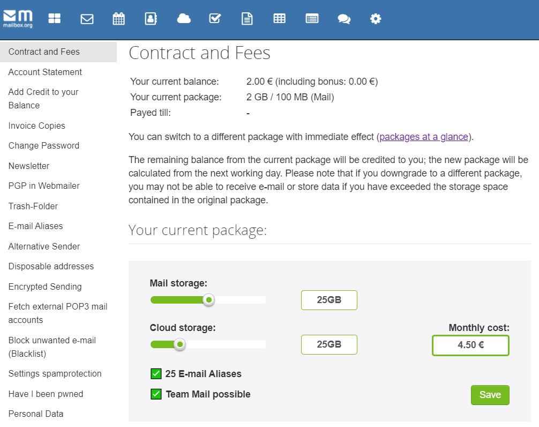Go to Change Password settings
539x427 pixels.
click(44, 145)
